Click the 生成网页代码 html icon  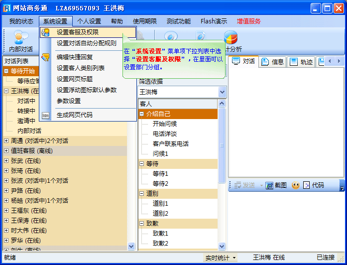(x=46, y=115)
